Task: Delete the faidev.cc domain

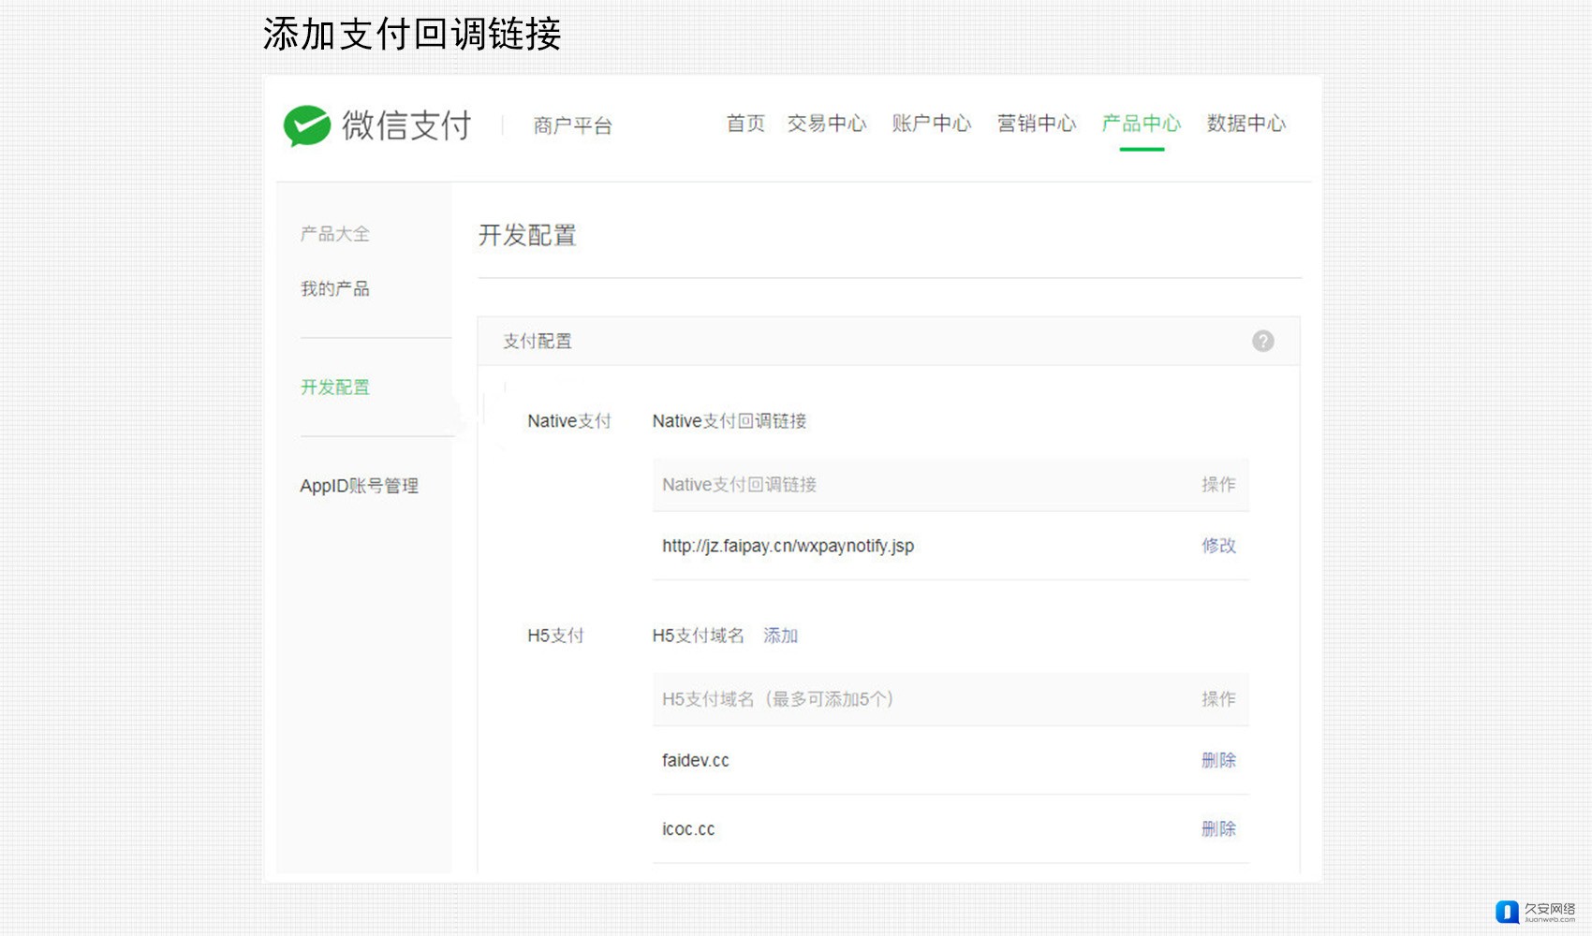Action: (x=1218, y=761)
